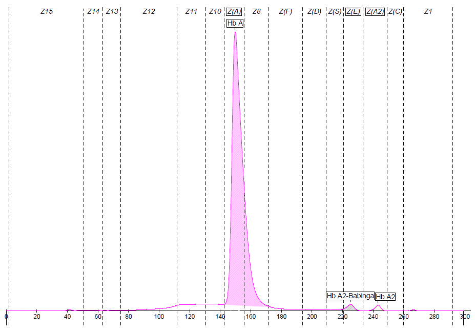Select the Z(C) zone label
The height and width of the screenshot is (331, 475).
395,11
